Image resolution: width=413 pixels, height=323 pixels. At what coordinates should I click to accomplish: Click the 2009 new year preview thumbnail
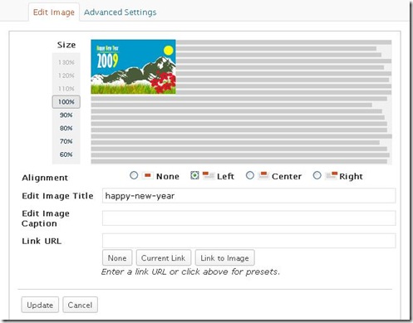[x=133, y=66]
